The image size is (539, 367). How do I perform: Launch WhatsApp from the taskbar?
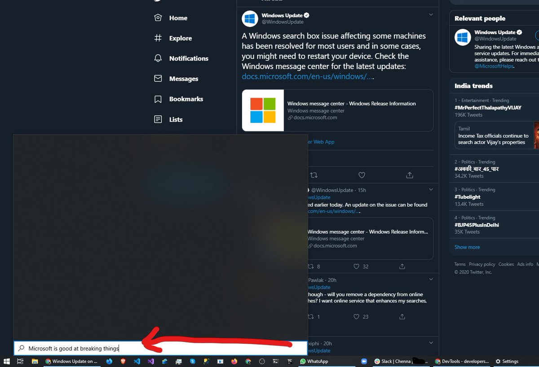tap(314, 361)
